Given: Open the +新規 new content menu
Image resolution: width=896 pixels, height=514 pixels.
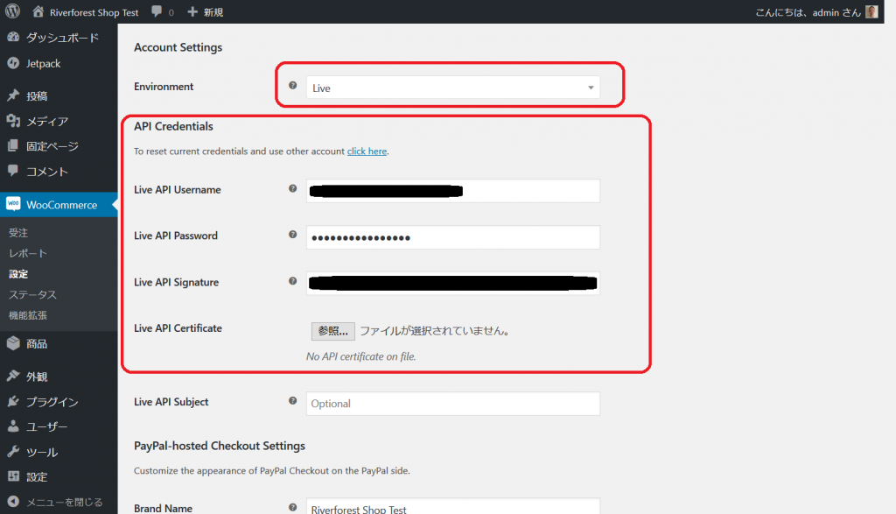Looking at the screenshot, I should pos(206,12).
